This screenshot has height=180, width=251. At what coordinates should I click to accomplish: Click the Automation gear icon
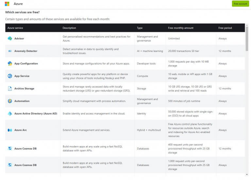(x=10, y=101)
